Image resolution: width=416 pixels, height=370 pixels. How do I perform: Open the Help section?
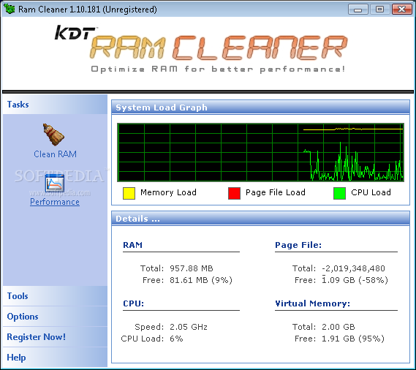tap(55, 358)
